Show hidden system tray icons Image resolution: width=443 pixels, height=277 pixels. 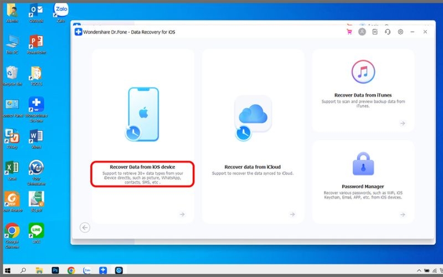(x=419, y=271)
